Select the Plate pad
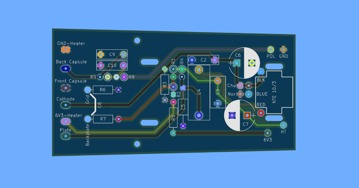Screen dimensions: 359x188 65,136
